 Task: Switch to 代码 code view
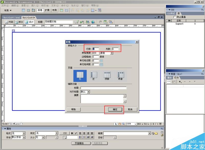point(9,22)
